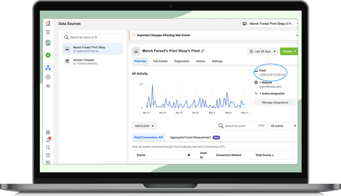This screenshot has height=196, width=341.
Task: Open the handshake partner integrations icon
Action: [x=48, y=86]
